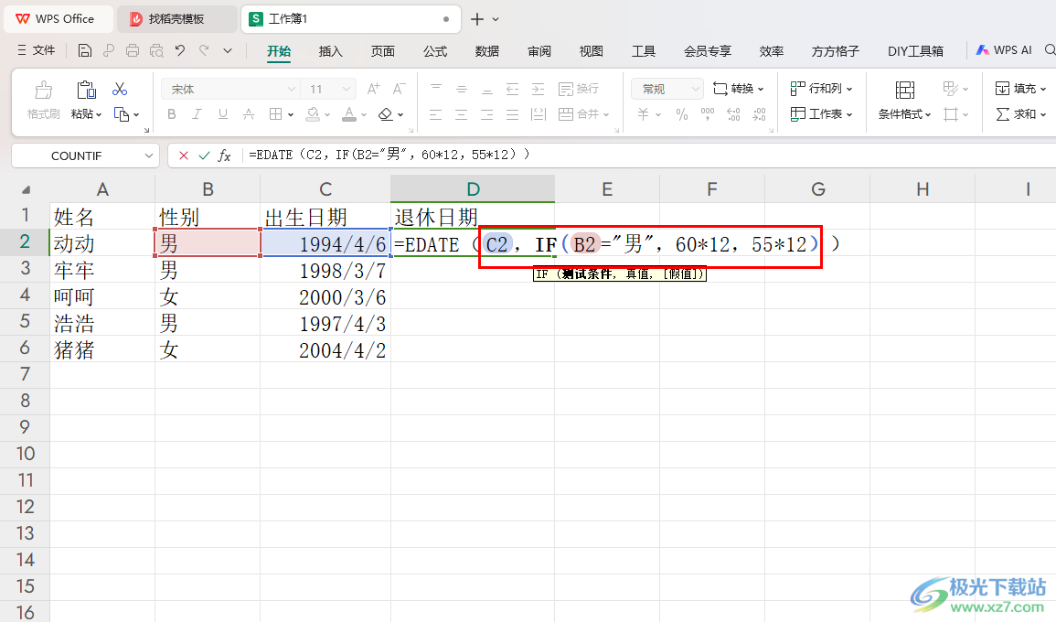This screenshot has height=622, width=1056.
Task: Switch to the 公式 ribbon tab
Action: (x=435, y=51)
